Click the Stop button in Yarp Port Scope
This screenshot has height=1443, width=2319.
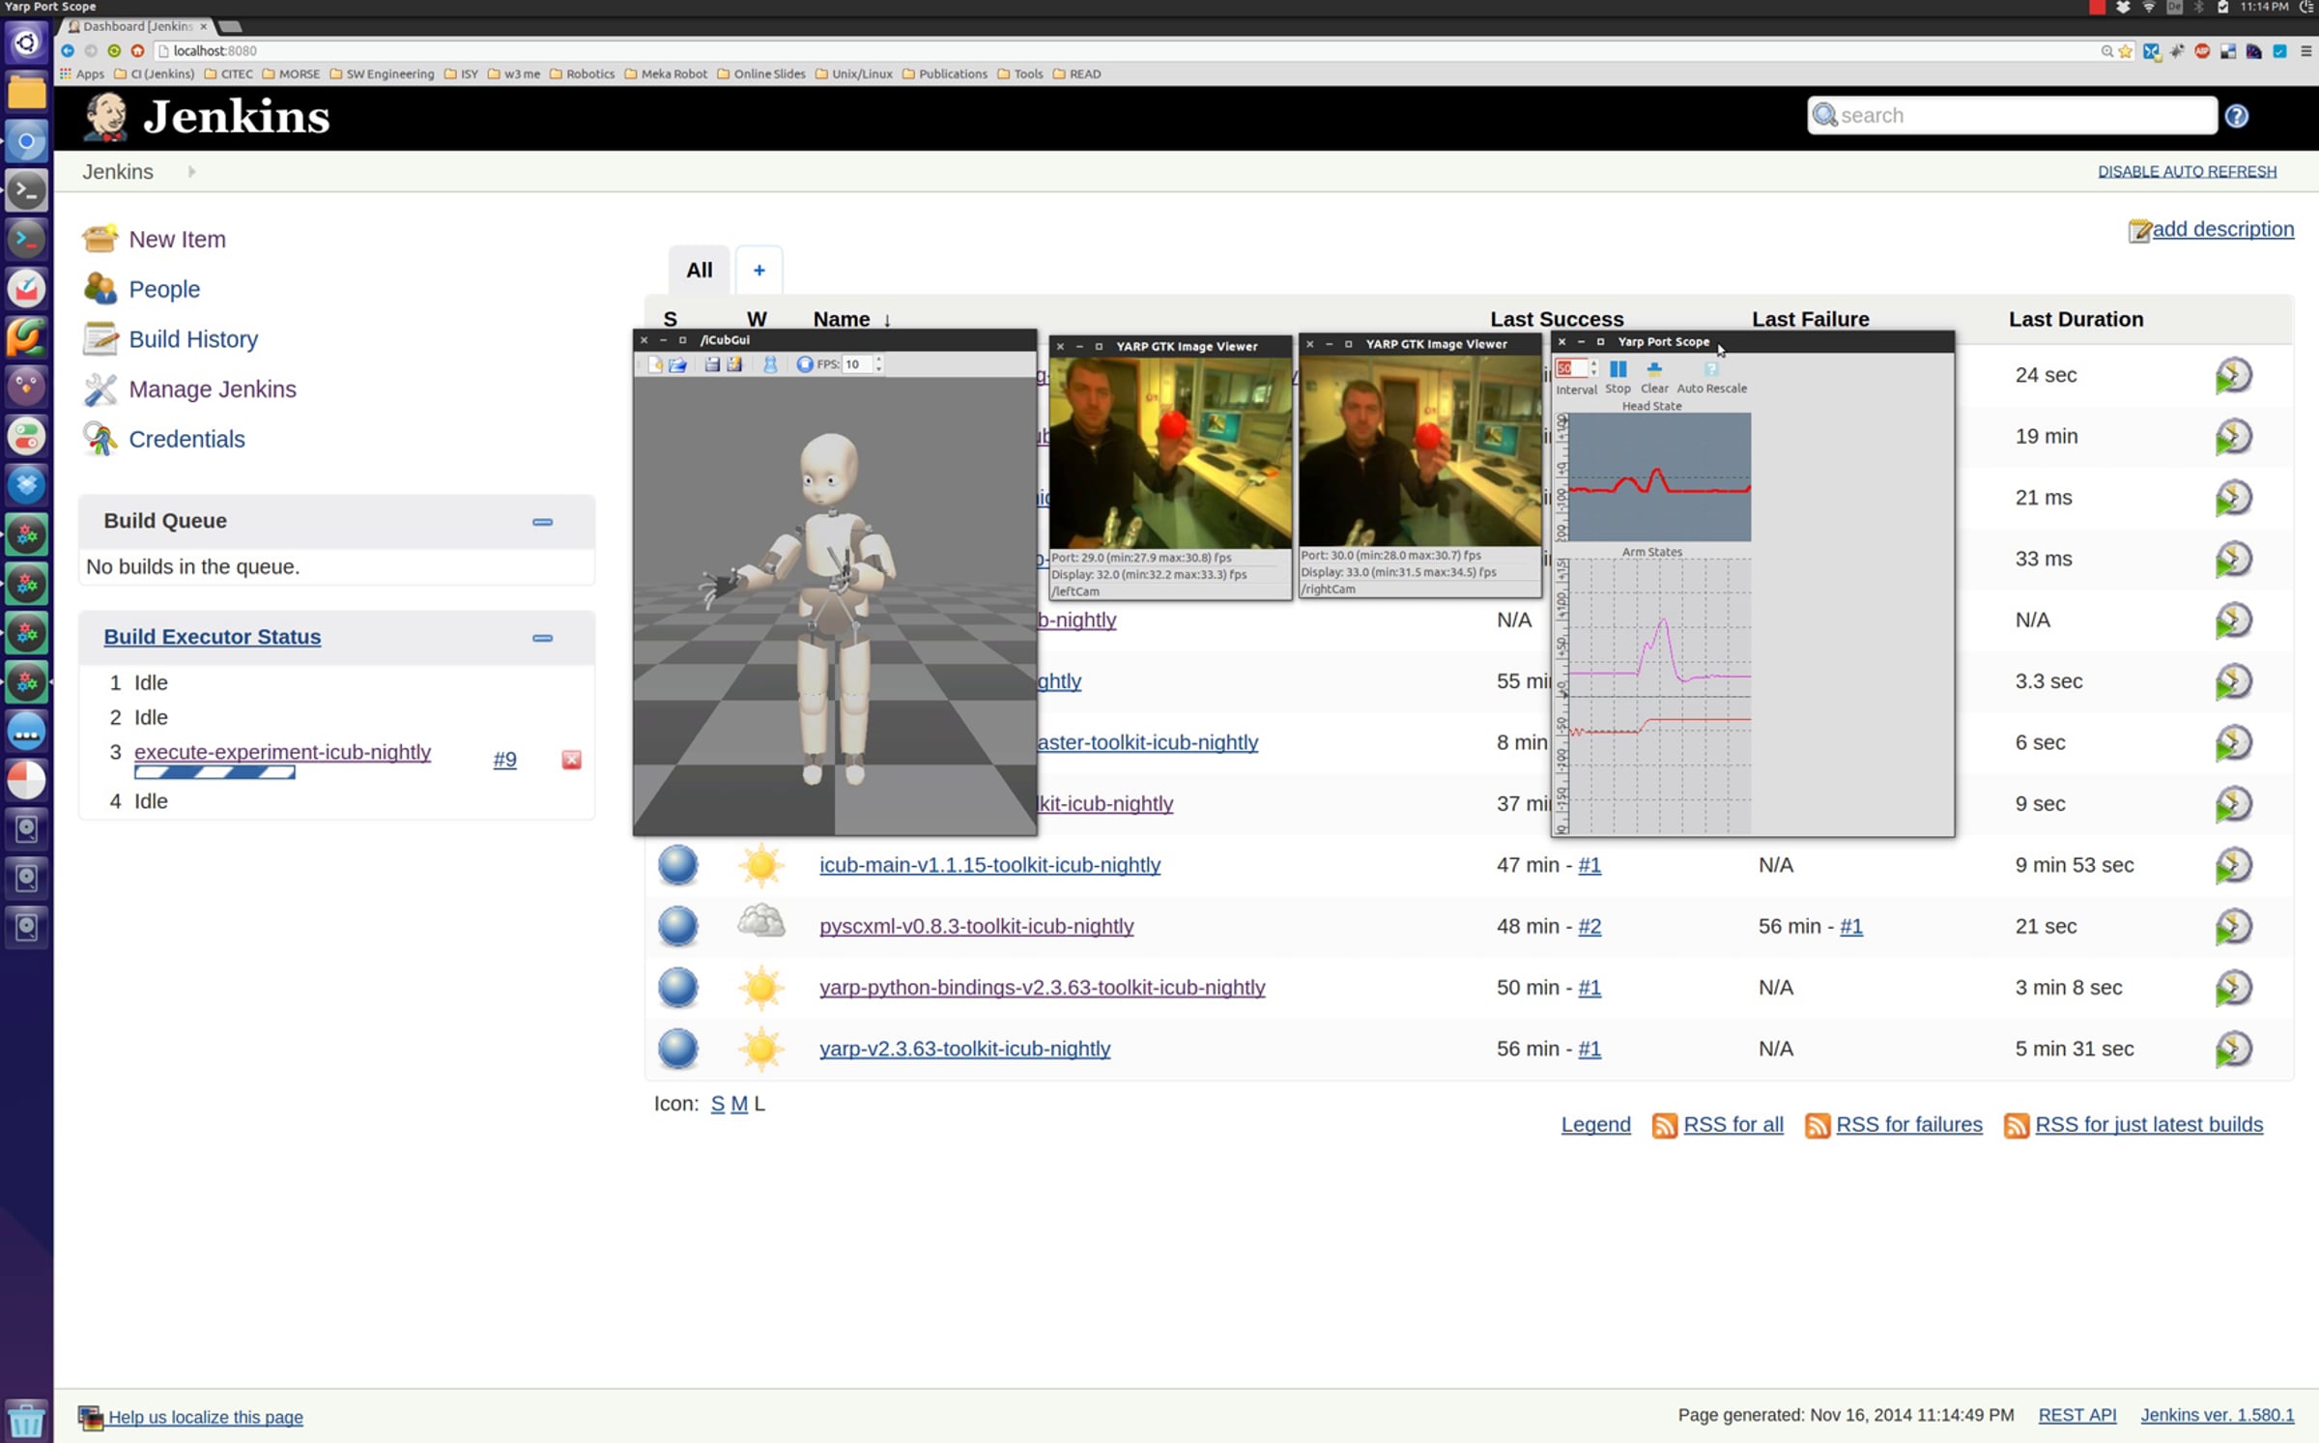1618,370
